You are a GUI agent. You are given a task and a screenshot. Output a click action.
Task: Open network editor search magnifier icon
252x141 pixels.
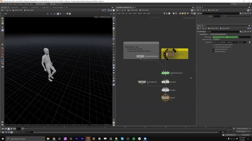tap(192, 14)
